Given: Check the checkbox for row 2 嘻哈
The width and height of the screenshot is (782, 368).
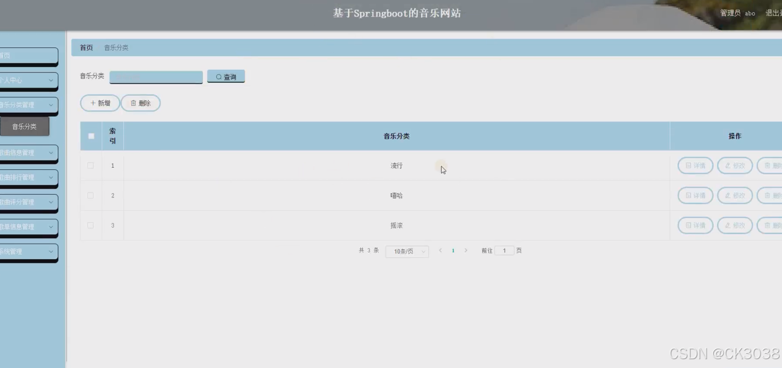Looking at the screenshot, I should 91,195.
